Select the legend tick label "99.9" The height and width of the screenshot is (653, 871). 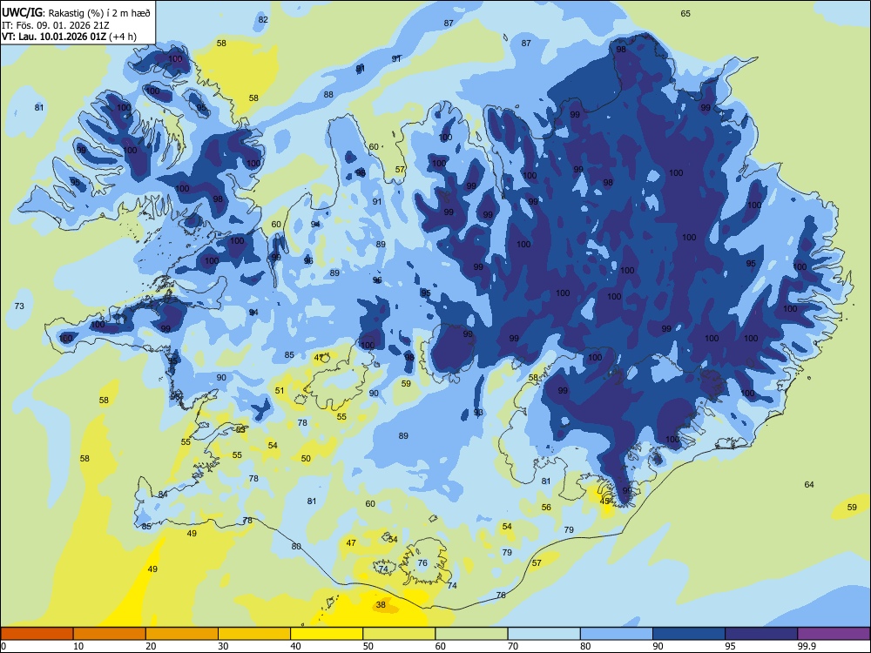(807, 646)
